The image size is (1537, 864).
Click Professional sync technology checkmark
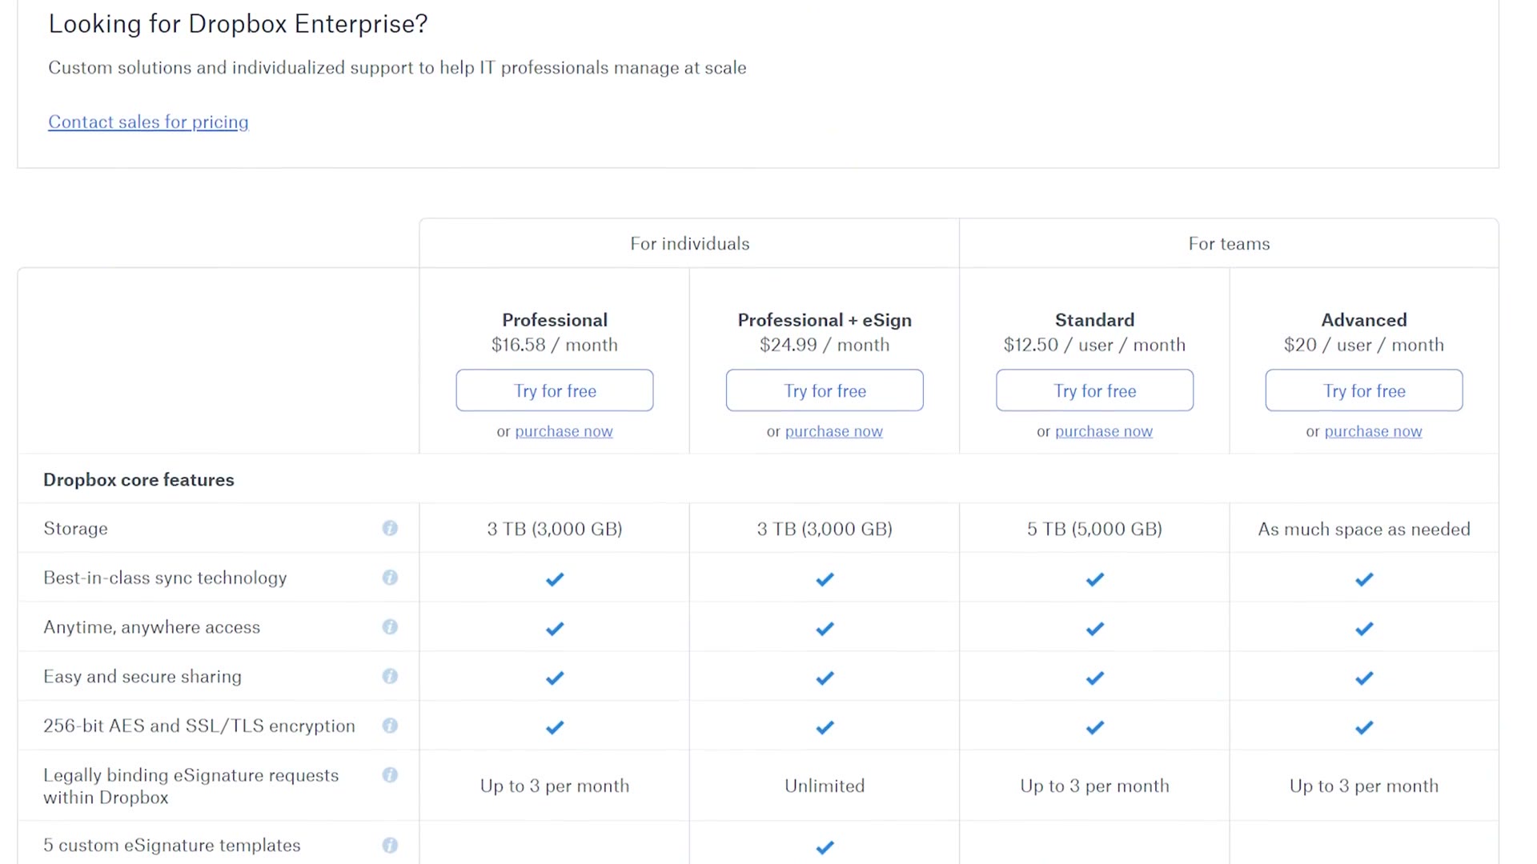[x=555, y=579]
